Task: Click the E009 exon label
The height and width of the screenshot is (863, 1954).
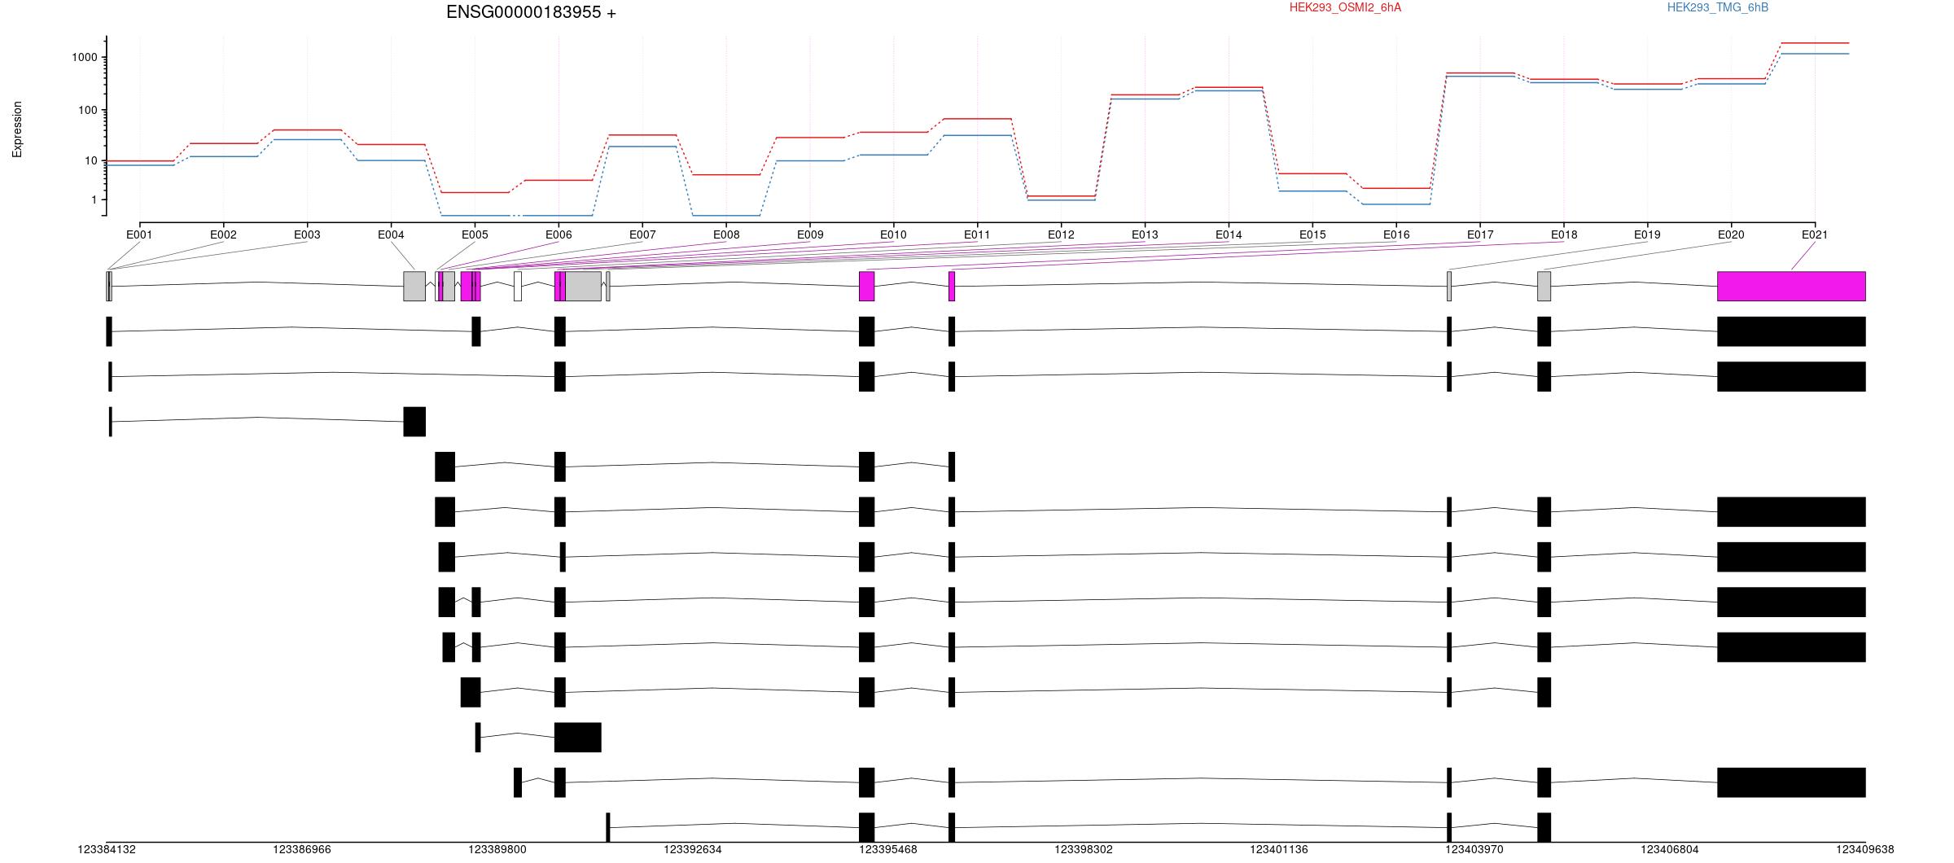Action: coord(810,234)
